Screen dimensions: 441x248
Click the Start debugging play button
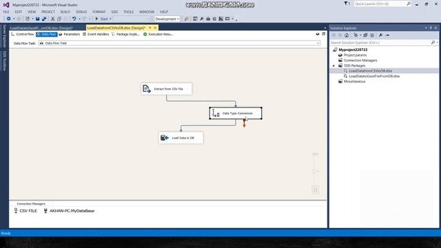96,19
